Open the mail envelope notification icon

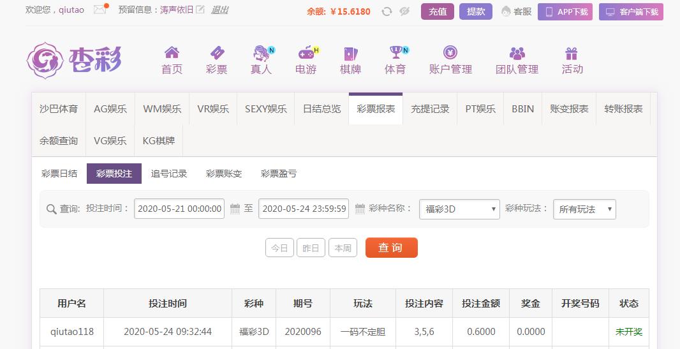pyautogui.click(x=100, y=10)
